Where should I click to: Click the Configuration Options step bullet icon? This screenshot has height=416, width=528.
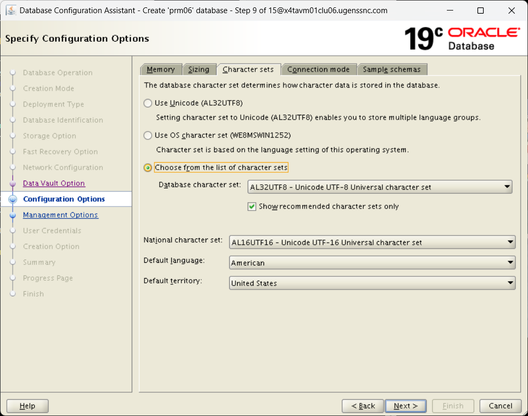[13, 199]
